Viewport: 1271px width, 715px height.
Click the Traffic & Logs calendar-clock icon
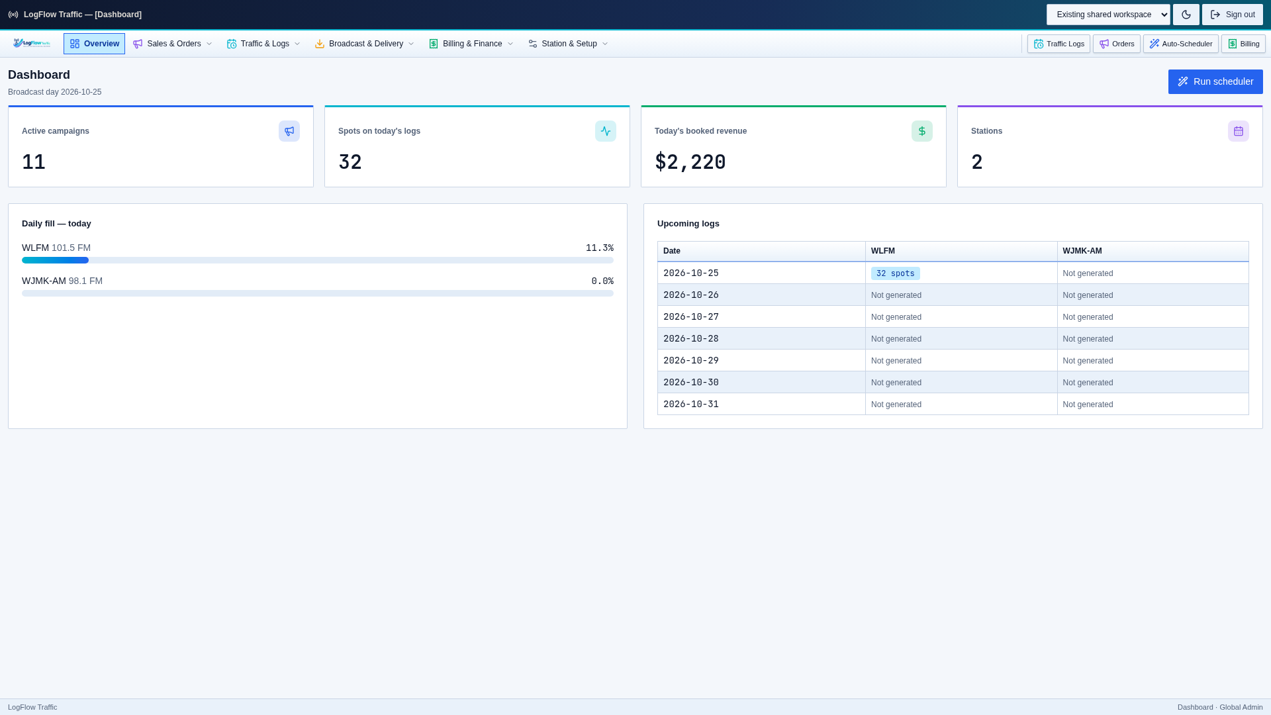(232, 44)
